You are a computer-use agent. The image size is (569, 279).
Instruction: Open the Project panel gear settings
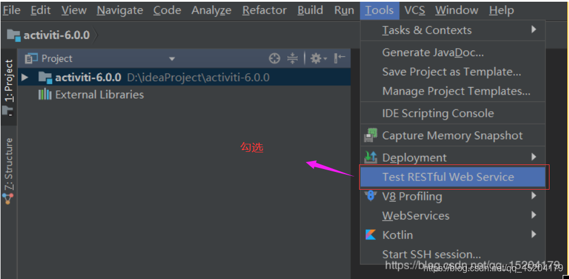[x=318, y=58]
